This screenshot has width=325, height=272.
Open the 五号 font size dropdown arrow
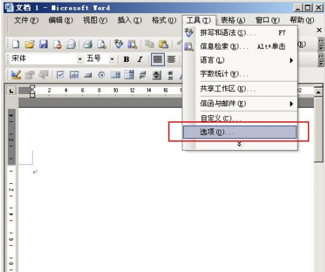[x=112, y=59]
